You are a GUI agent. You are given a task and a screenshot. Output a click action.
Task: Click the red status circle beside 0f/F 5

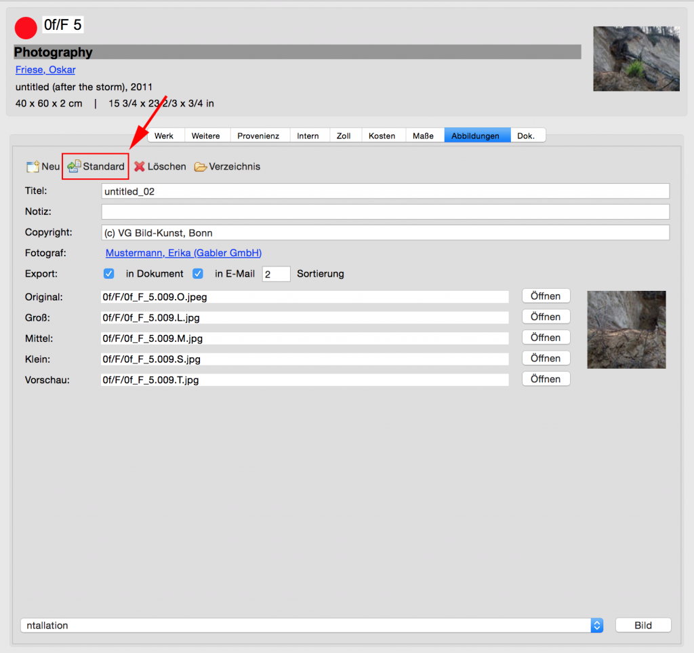pyautogui.click(x=26, y=28)
